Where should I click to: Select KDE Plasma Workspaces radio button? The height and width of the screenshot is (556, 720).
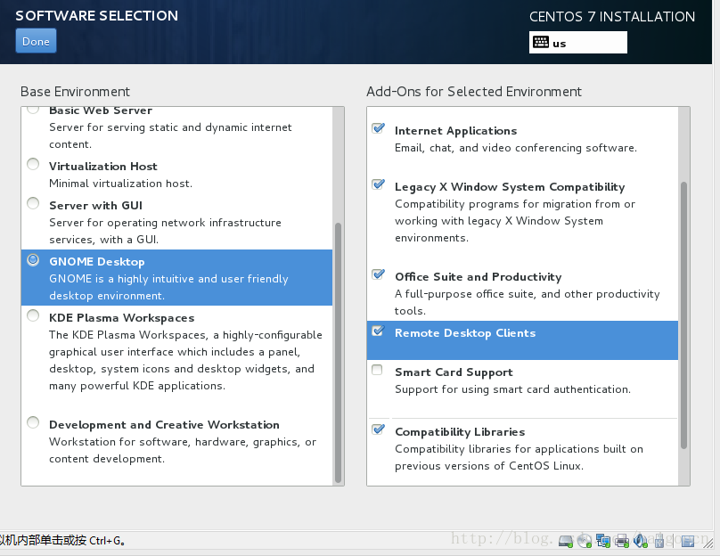[x=33, y=316]
